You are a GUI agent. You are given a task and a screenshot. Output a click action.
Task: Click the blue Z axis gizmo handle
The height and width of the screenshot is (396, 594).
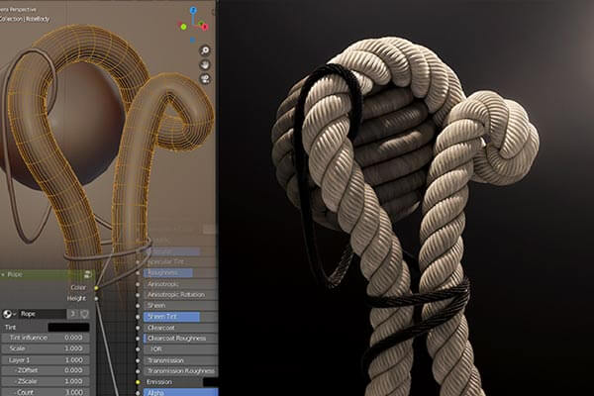[193, 10]
